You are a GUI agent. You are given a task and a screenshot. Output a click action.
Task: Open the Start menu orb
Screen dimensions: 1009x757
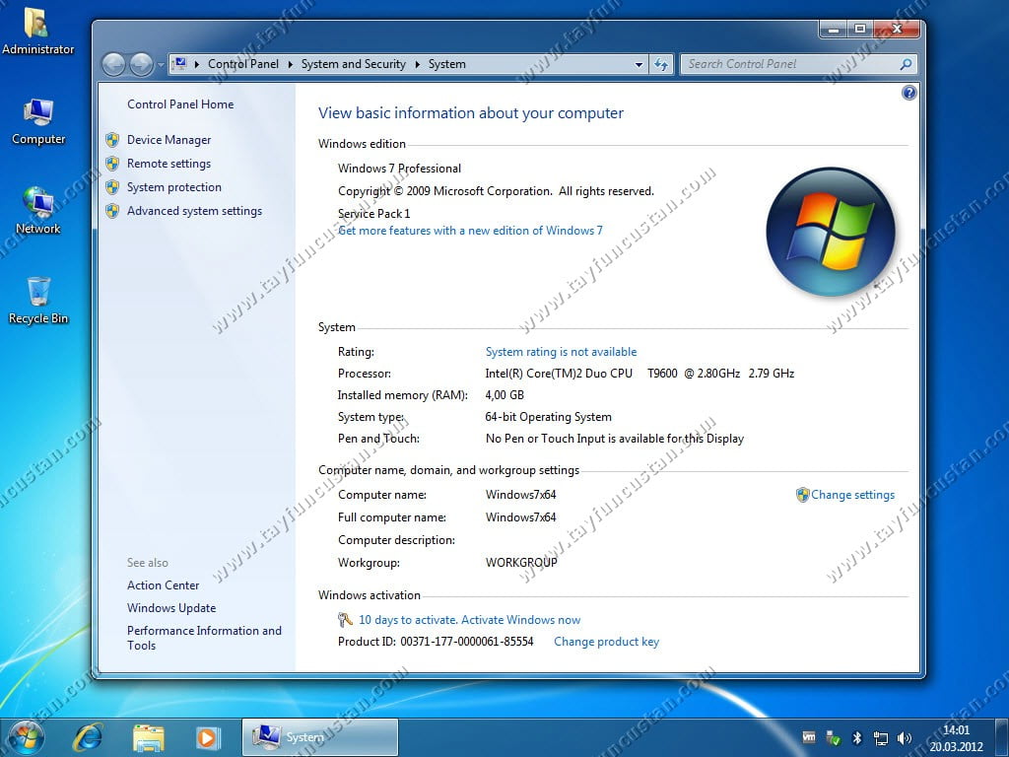(x=26, y=736)
